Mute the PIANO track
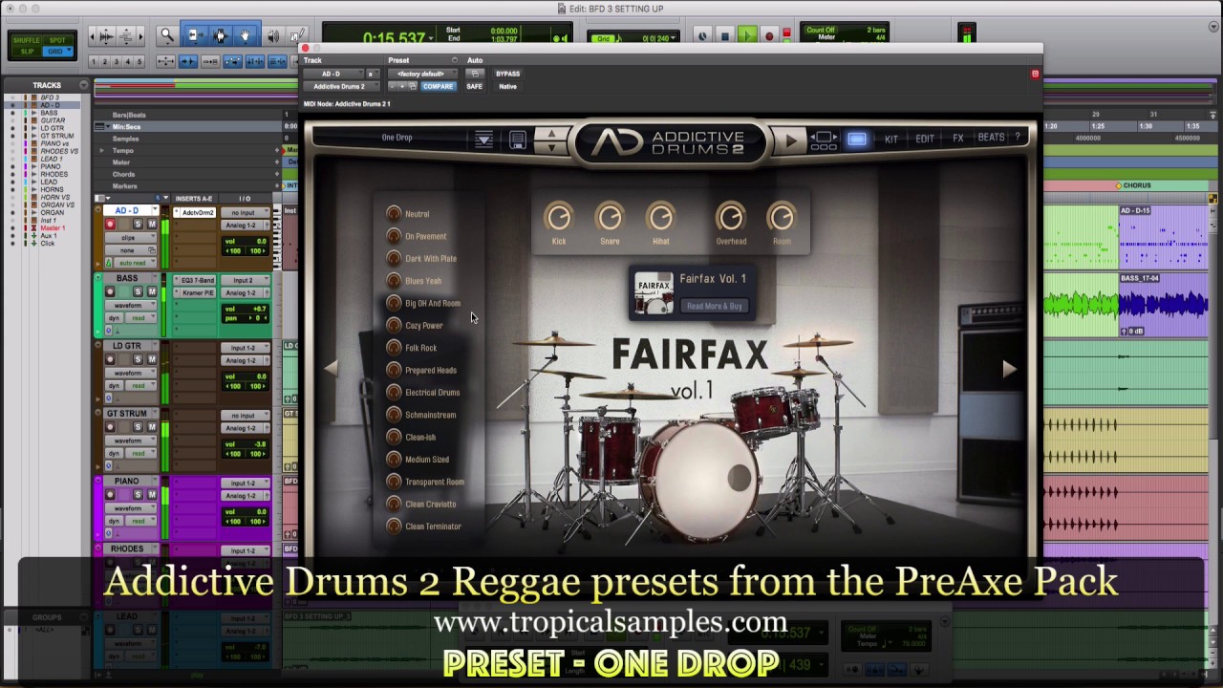The height and width of the screenshot is (688, 1223). [x=151, y=495]
